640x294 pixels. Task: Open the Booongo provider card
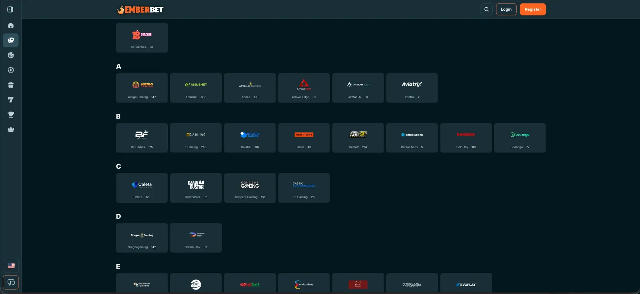(520, 138)
